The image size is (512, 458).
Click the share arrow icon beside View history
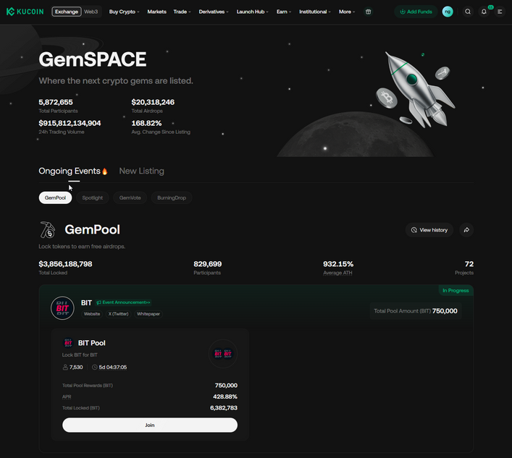[466, 230]
